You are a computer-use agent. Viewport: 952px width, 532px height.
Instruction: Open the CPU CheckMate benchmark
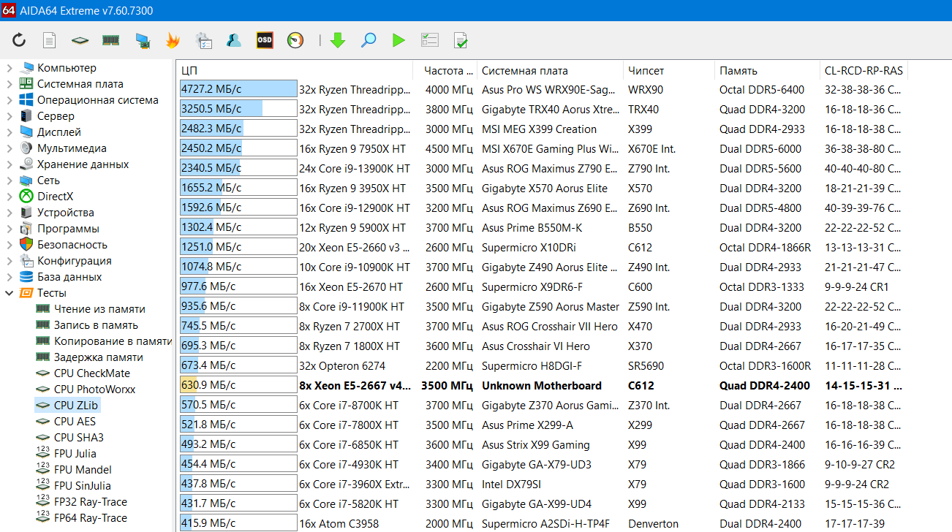[92, 373]
